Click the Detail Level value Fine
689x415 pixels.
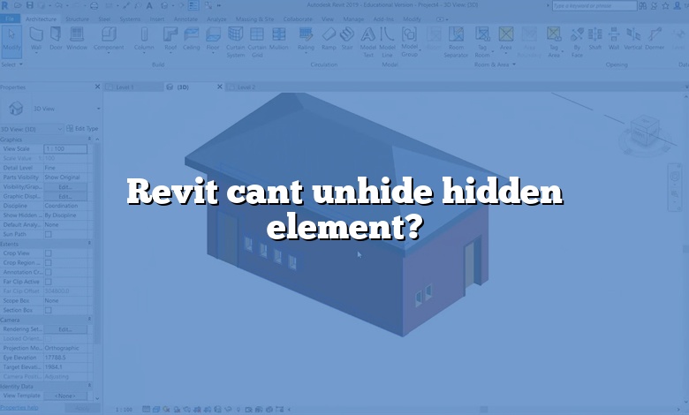pos(65,168)
